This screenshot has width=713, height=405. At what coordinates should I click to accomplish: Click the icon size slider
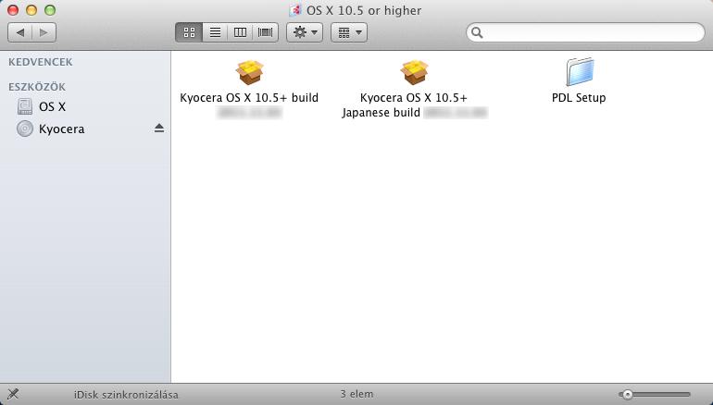(655, 395)
